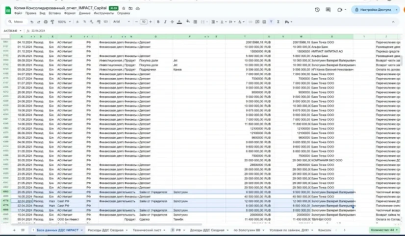Open the Инструменты menu
Viewport: 405px width, 236px height.
pos(104,13)
